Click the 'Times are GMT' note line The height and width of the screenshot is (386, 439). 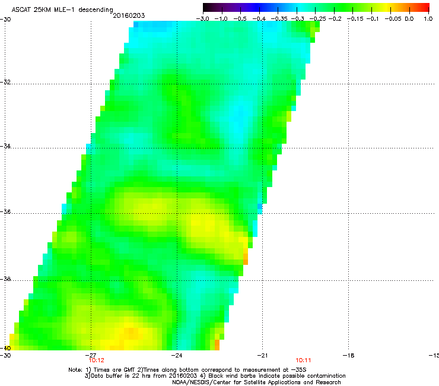(x=187, y=370)
